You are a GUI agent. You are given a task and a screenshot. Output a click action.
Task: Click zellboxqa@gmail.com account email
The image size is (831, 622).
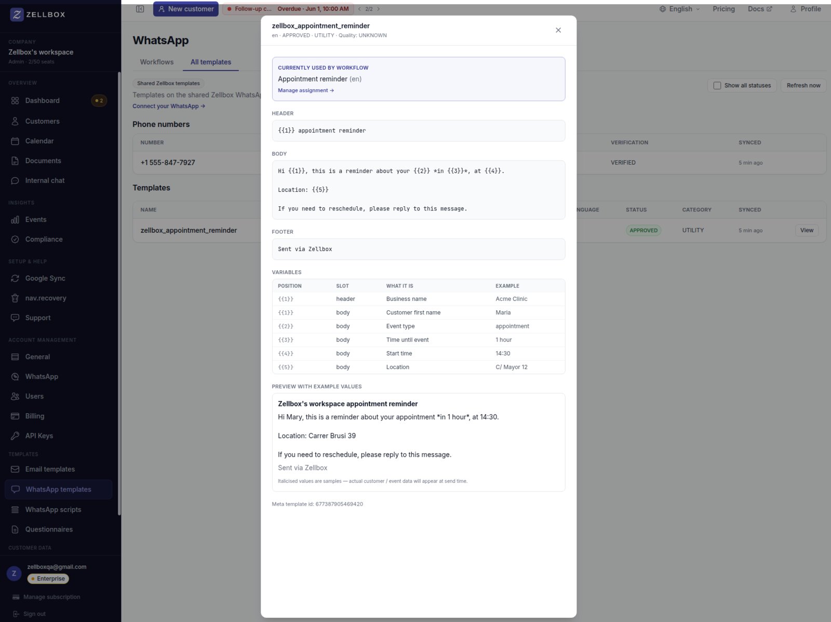(x=57, y=567)
